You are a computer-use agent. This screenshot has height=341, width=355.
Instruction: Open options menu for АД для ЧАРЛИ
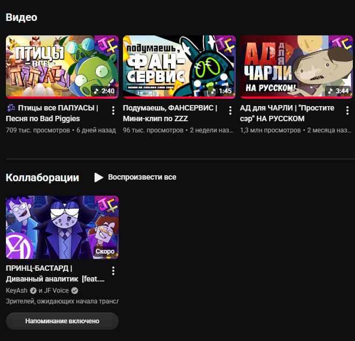point(347,110)
